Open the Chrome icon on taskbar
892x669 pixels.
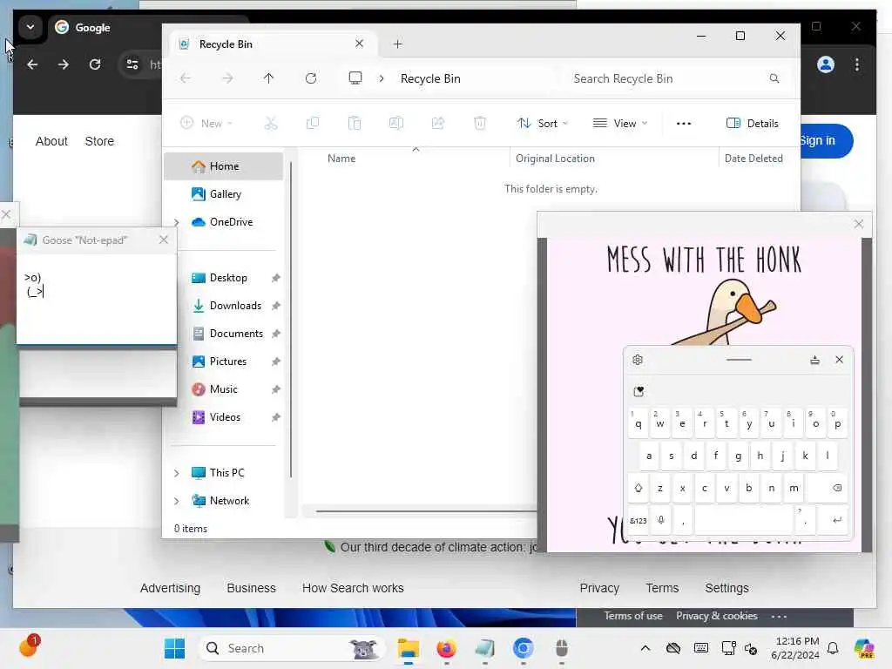(x=523, y=648)
